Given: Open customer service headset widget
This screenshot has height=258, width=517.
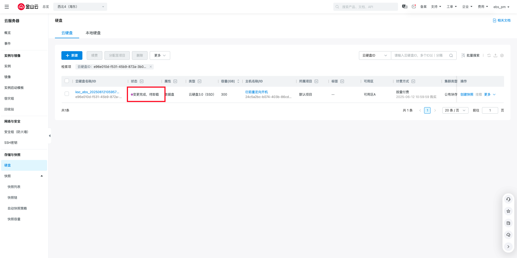Looking at the screenshot, I should (x=508, y=199).
